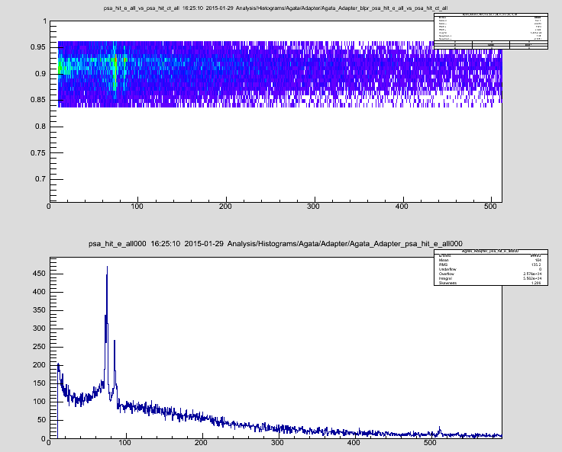The width and height of the screenshot is (562, 452).
Task: Click the Overflow row in bottom stats box
Action: point(491,273)
